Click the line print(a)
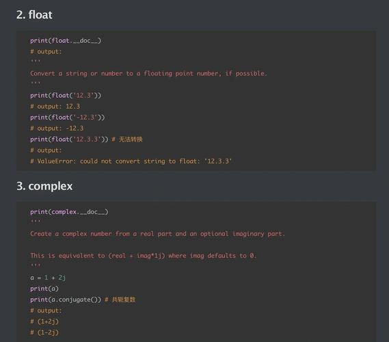Screen dimensions: 389x342 44,289
